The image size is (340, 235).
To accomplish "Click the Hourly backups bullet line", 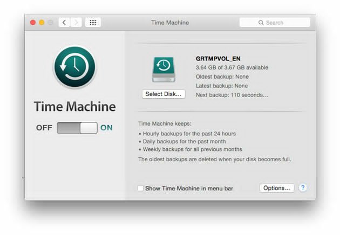I will [x=187, y=134].
